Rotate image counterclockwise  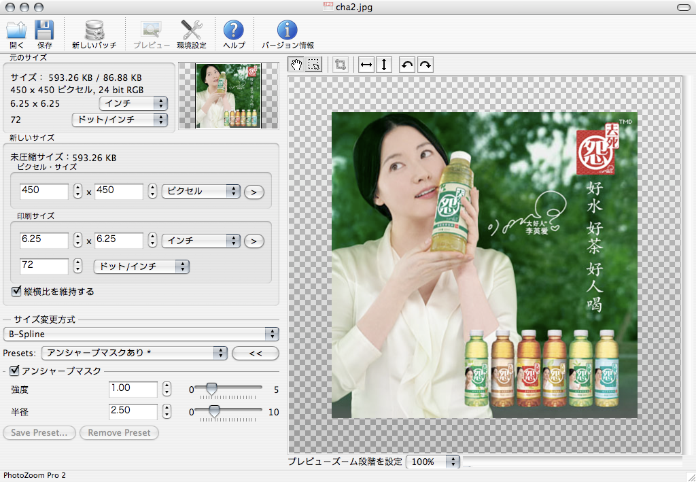pyautogui.click(x=406, y=65)
